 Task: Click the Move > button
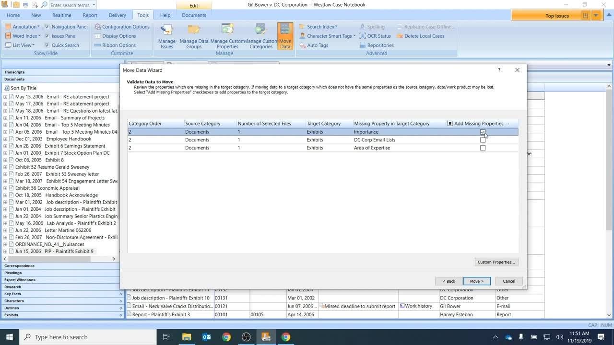pos(476,281)
